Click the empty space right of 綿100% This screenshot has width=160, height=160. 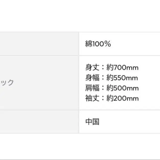pos(135,44)
